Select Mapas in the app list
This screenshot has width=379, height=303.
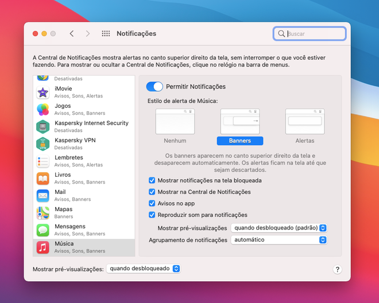[x=84, y=213]
